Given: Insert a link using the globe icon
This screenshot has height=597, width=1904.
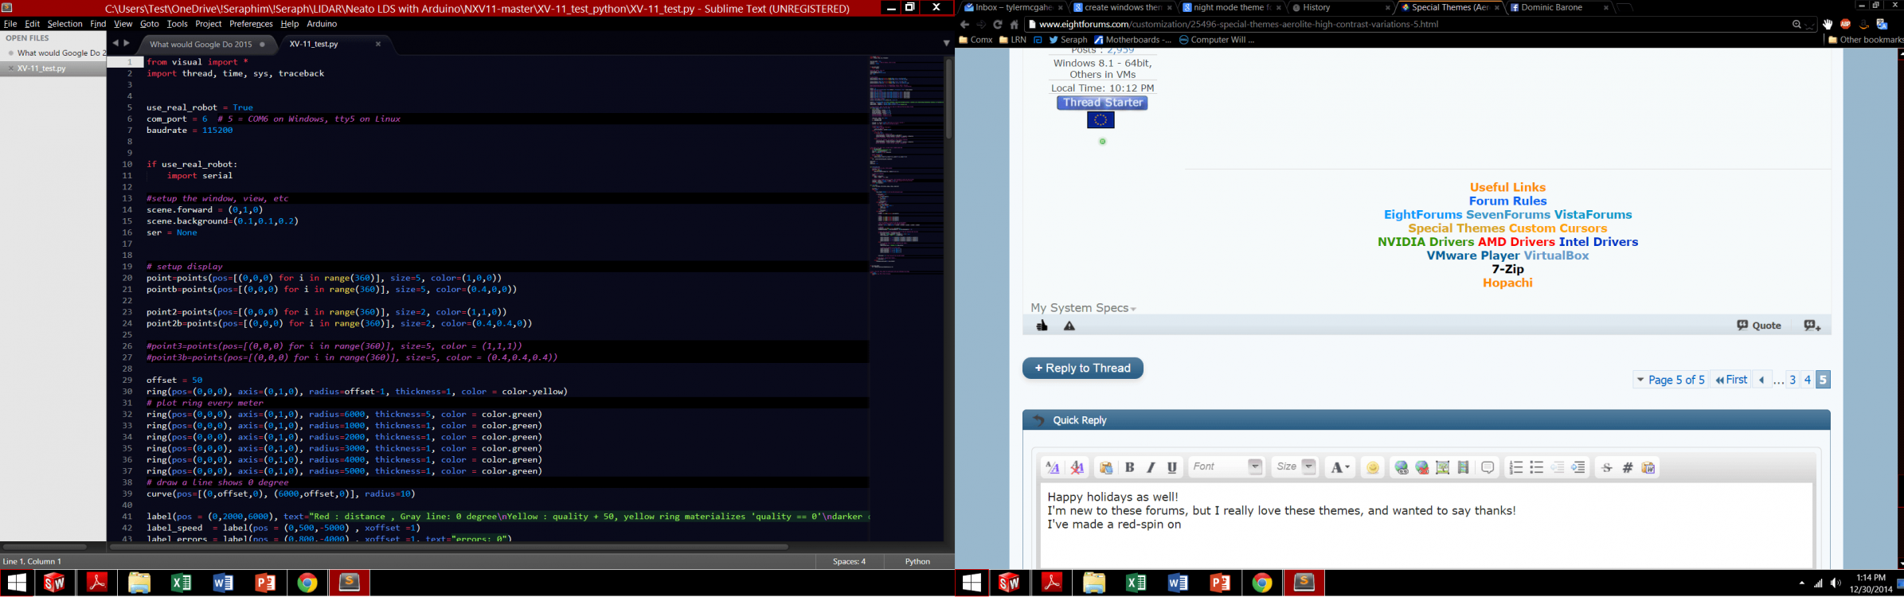Looking at the screenshot, I should (x=1402, y=468).
